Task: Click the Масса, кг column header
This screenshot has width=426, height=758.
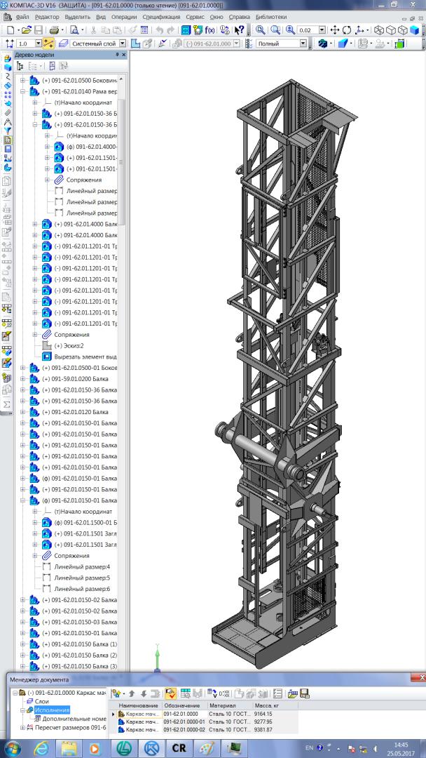Action: [267, 705]
